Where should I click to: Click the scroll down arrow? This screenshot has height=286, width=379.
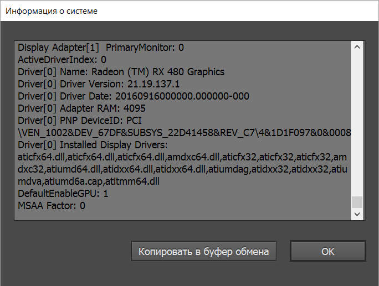pos(357,214)
